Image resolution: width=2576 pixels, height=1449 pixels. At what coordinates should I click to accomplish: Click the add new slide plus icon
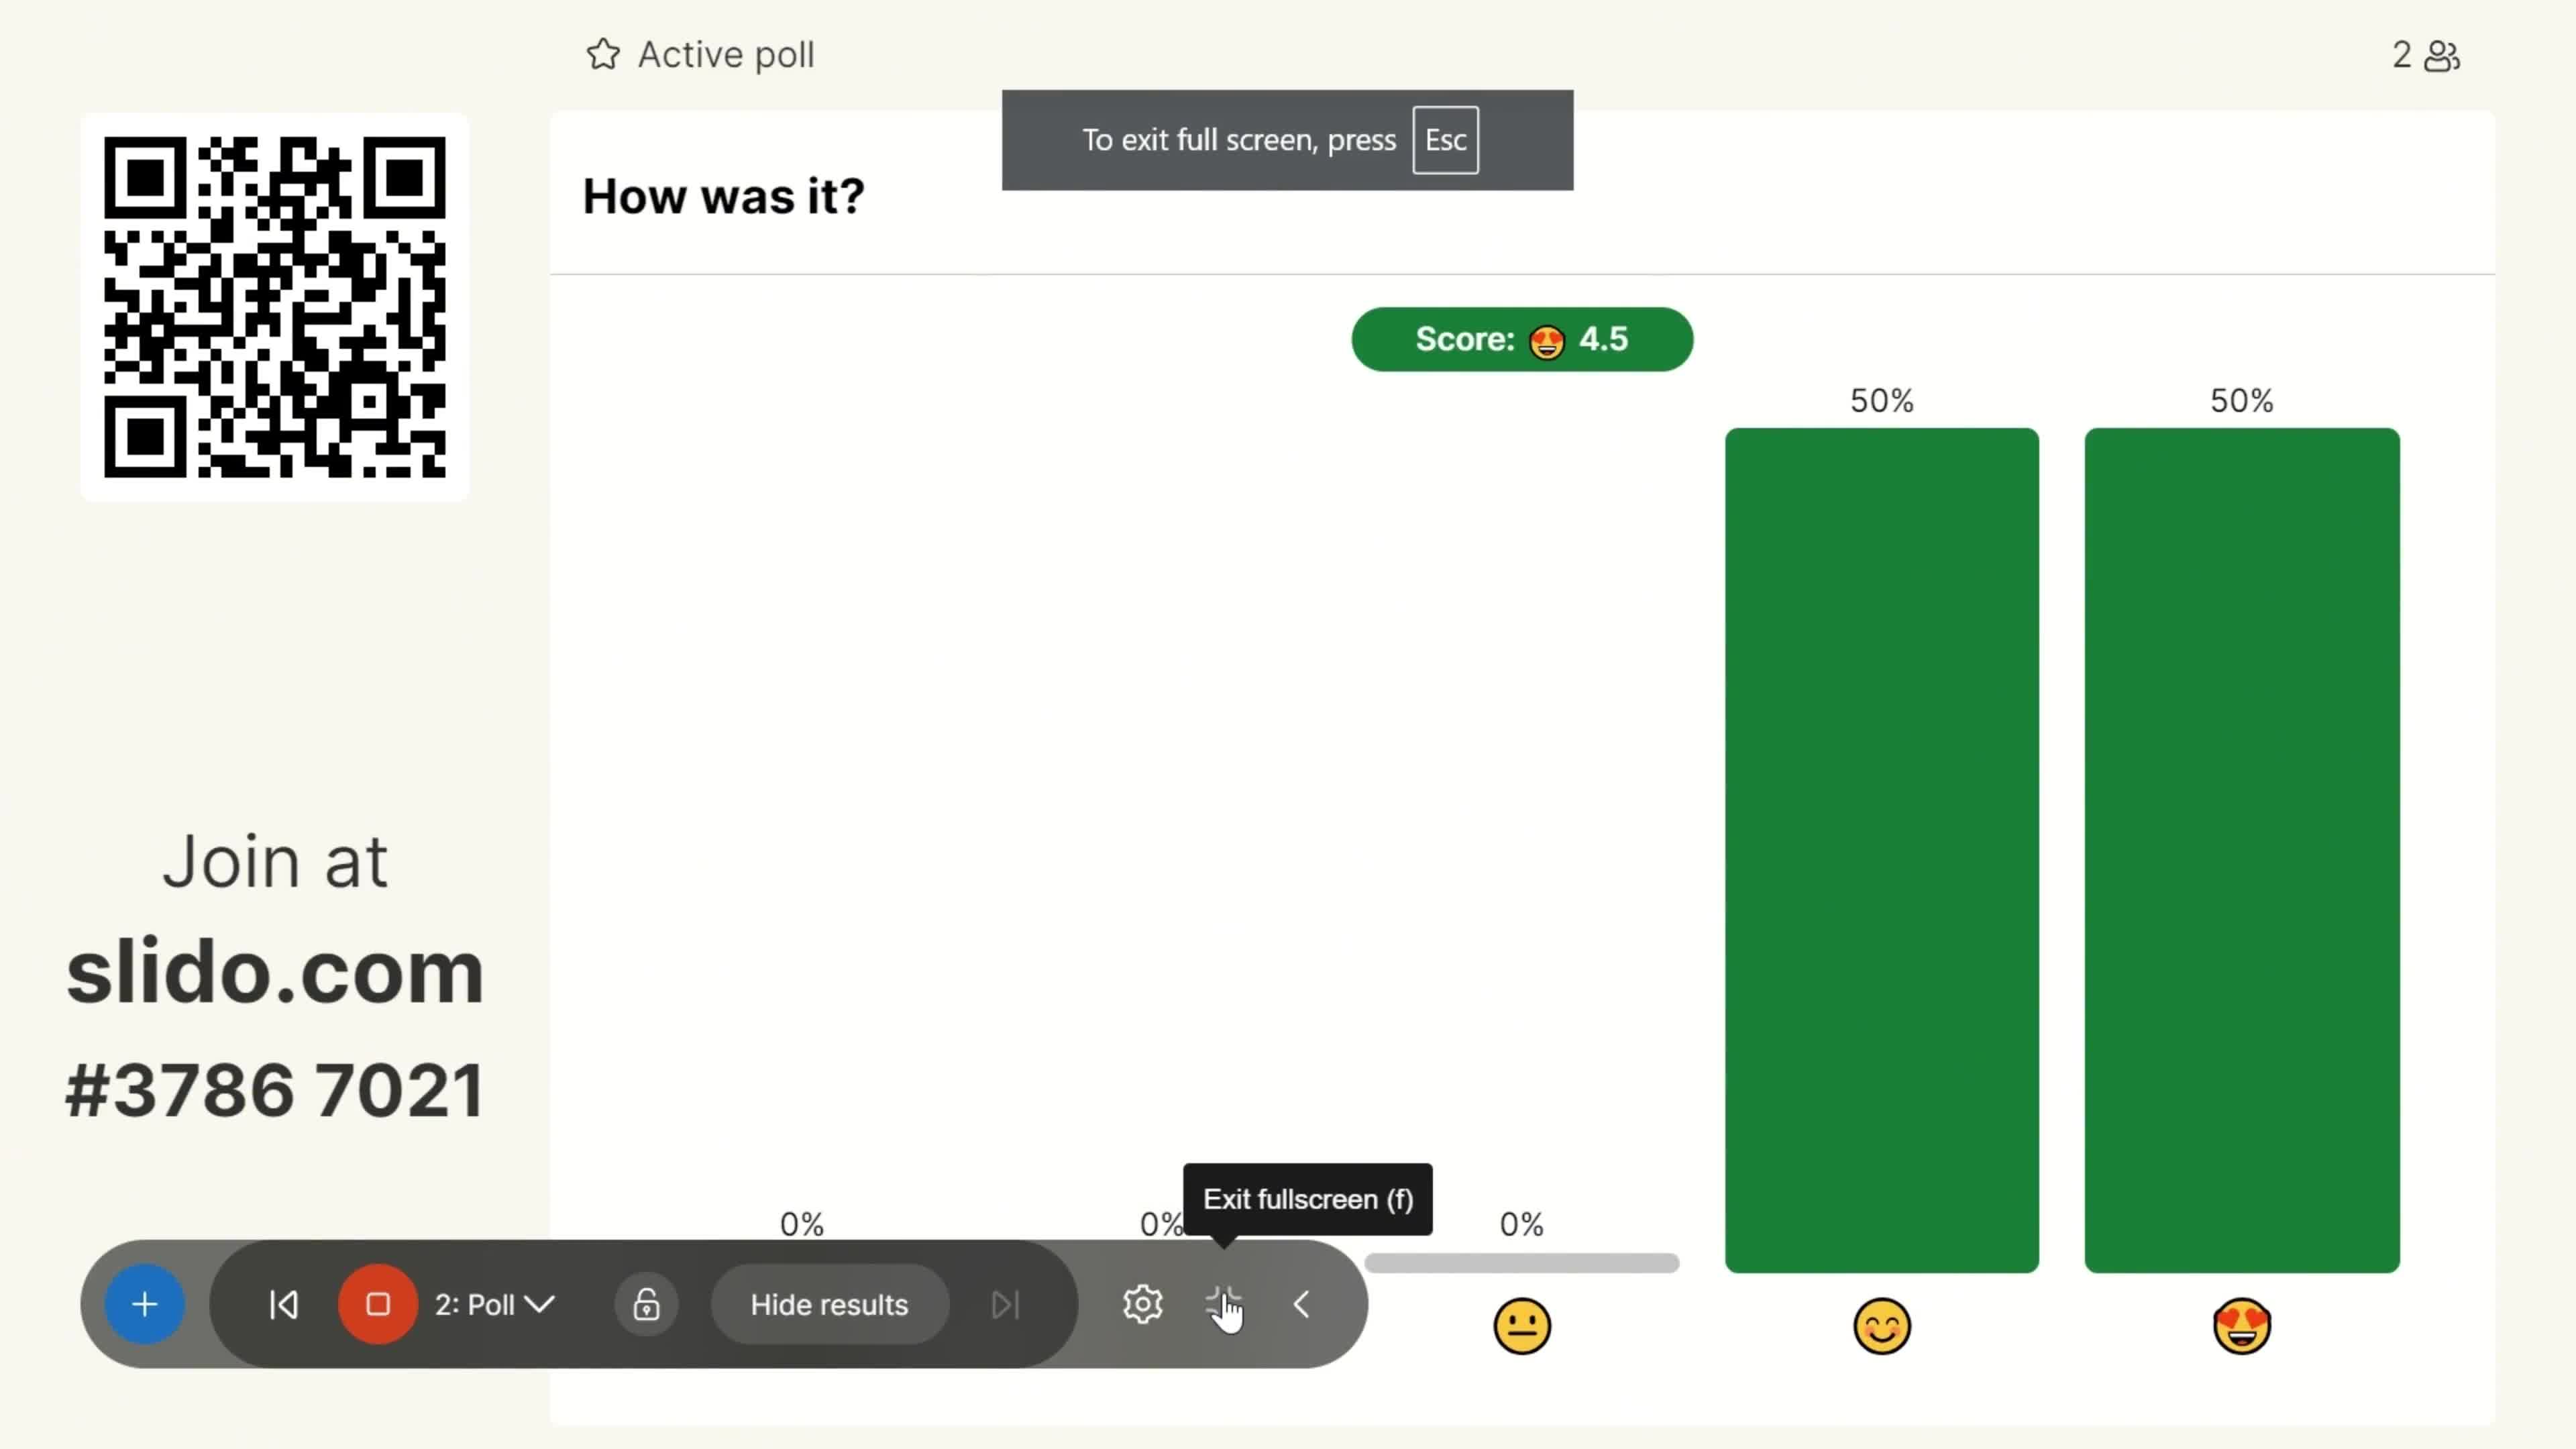pyautogui.click(x=144, y=1304)
